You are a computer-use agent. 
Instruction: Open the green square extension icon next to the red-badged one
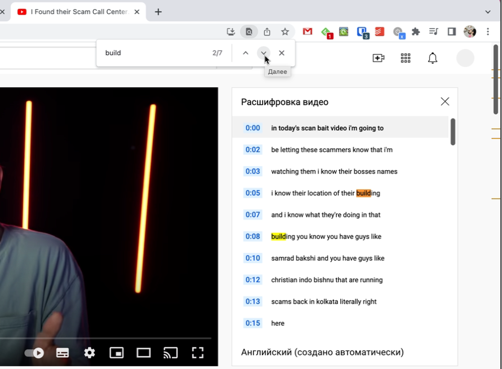pyautogui.click(x=344, y=32)
